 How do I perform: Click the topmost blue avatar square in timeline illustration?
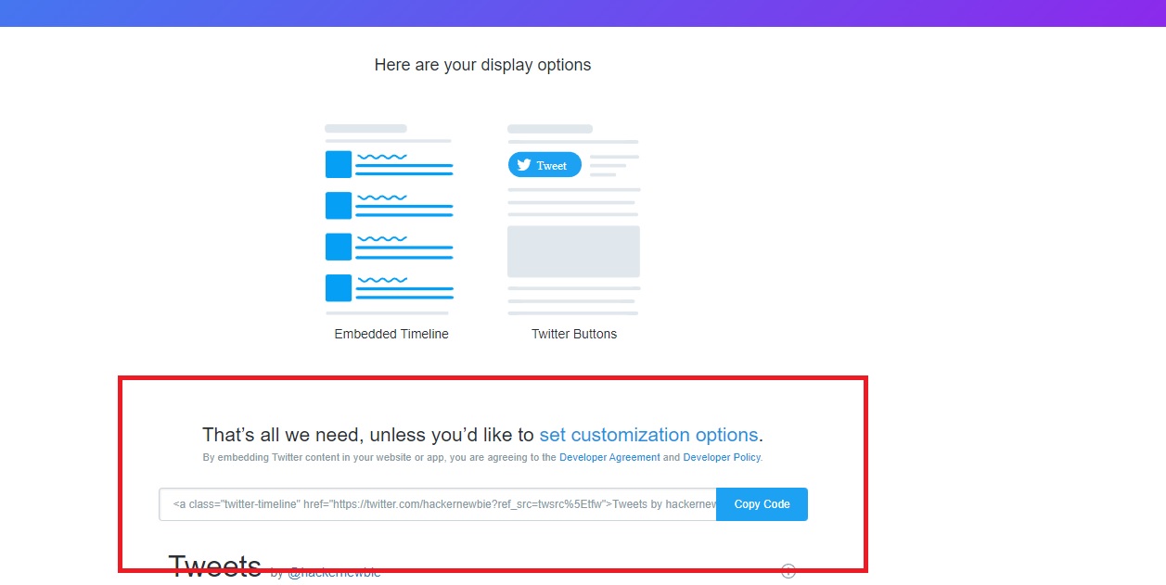(x=339, y=164)
